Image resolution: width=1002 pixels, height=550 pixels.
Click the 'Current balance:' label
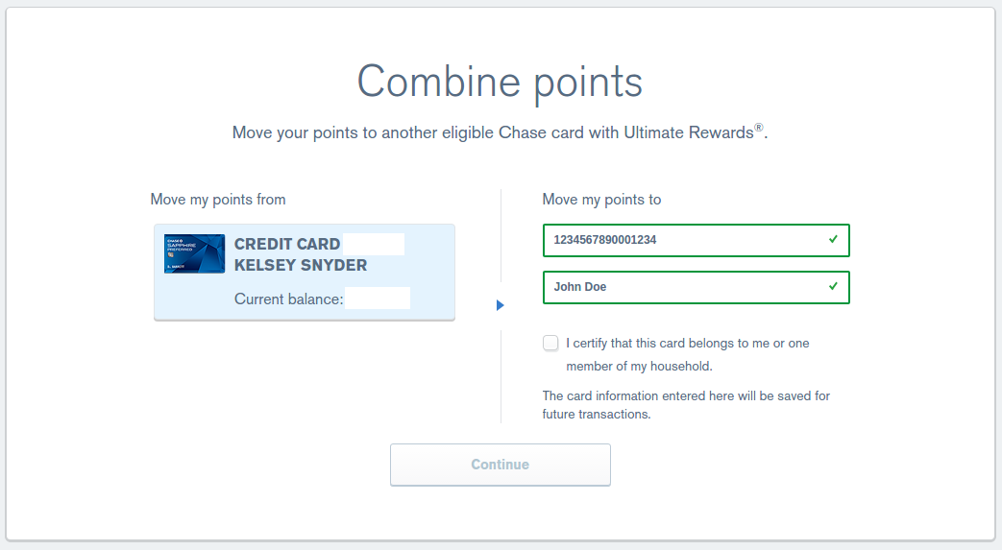[288, 299]
